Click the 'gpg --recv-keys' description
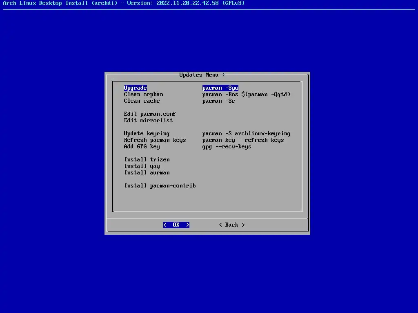Viewport: 418px width, 313px height. pos(227,146)
